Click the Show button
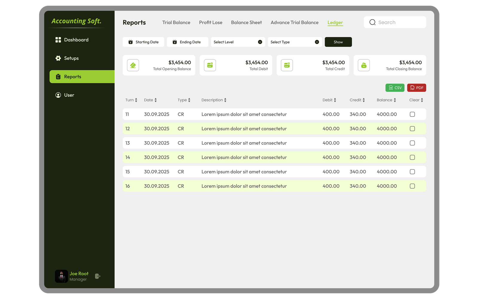The height and width of the screenshot is (299, 478). (338, 42)
